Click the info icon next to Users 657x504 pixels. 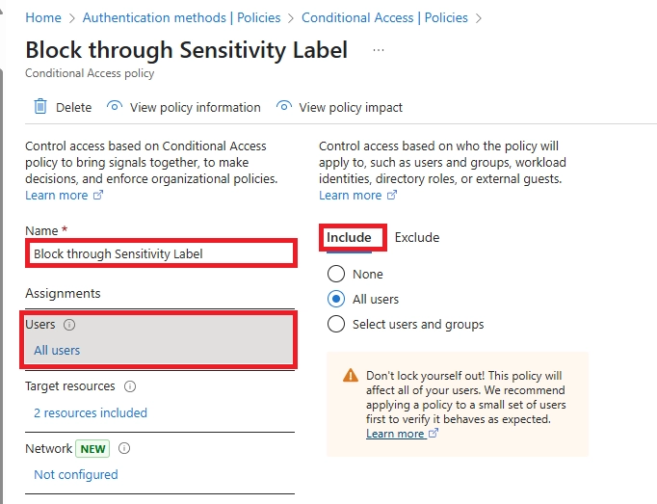tap(69, 325)
